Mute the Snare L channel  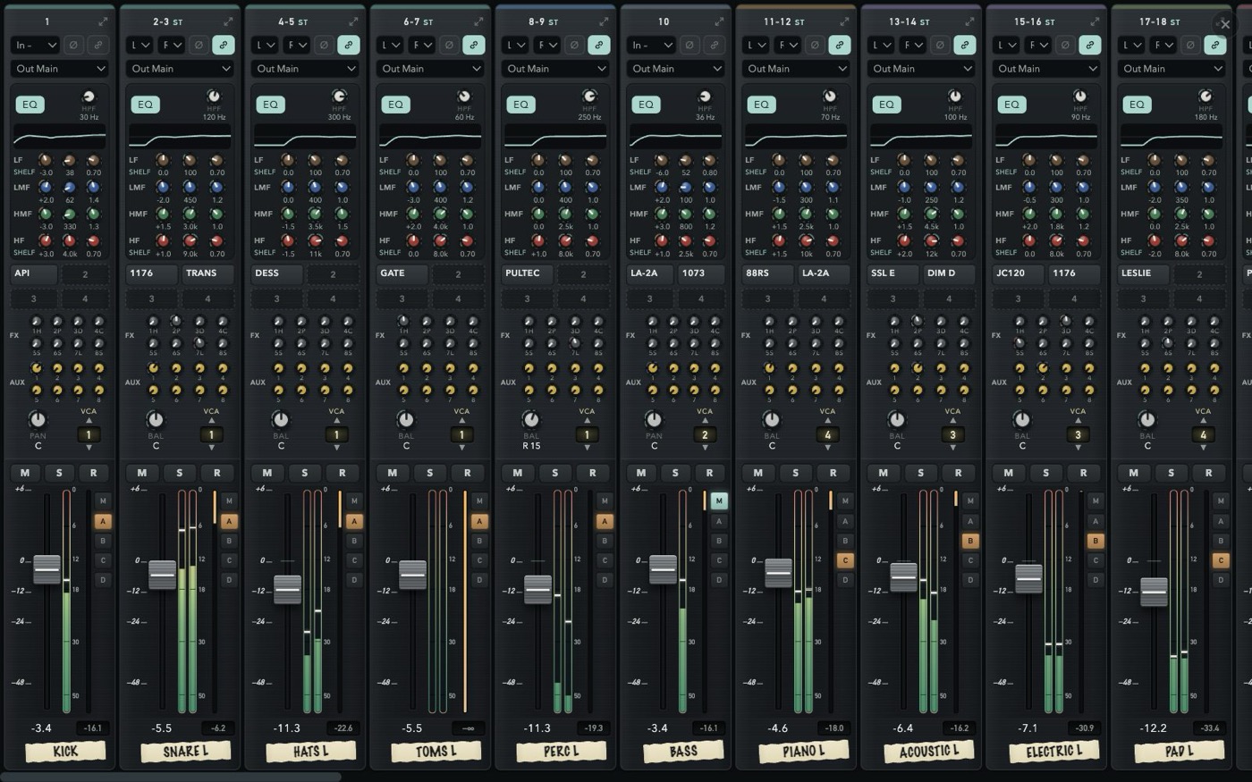141,473
